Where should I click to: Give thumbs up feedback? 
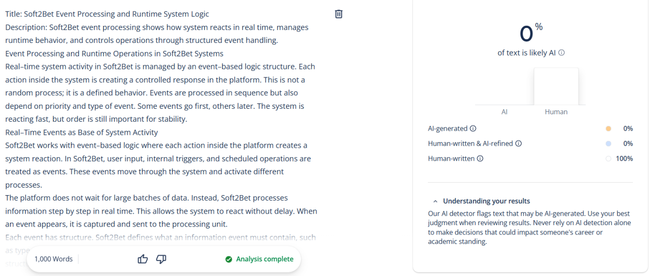tap(143, 259)
